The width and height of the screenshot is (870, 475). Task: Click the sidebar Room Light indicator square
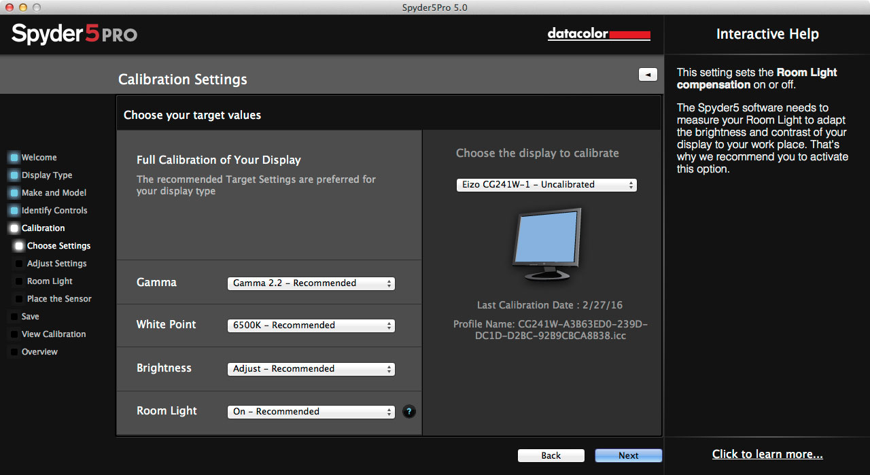click(20, 281)
